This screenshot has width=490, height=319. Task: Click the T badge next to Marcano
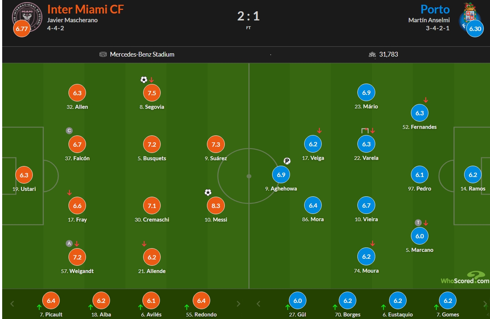[x=418, y=223]
